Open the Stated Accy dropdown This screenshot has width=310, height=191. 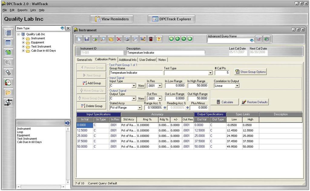pyautogui.click(x=140, y=108)
